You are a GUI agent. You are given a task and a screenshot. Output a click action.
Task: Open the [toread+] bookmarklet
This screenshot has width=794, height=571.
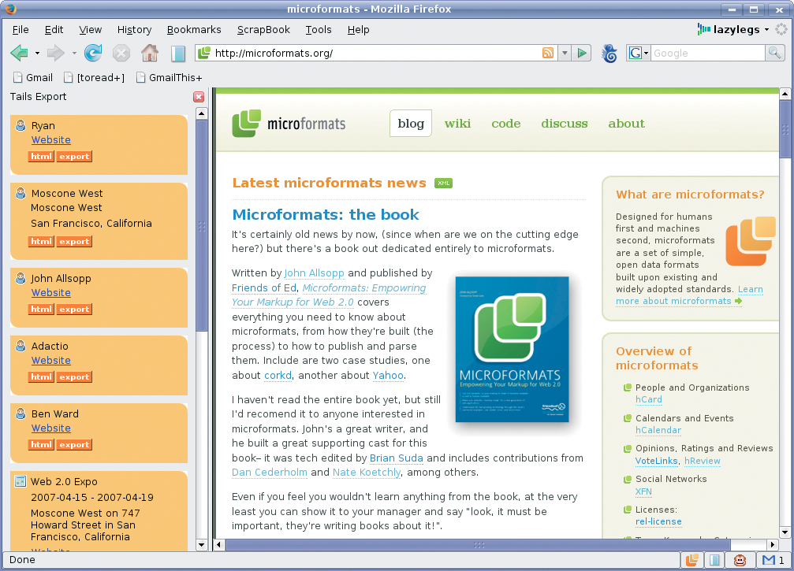pyautogui.click(x=94, y=77)
